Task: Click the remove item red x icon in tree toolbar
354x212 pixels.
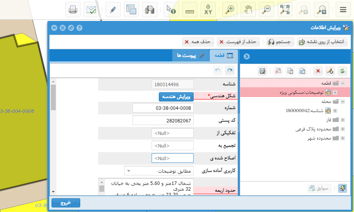Action: point(278,71)
